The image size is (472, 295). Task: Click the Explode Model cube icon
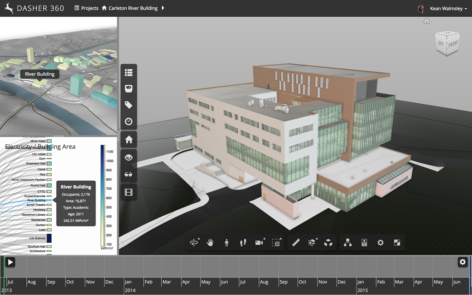[x=328, y=242]
